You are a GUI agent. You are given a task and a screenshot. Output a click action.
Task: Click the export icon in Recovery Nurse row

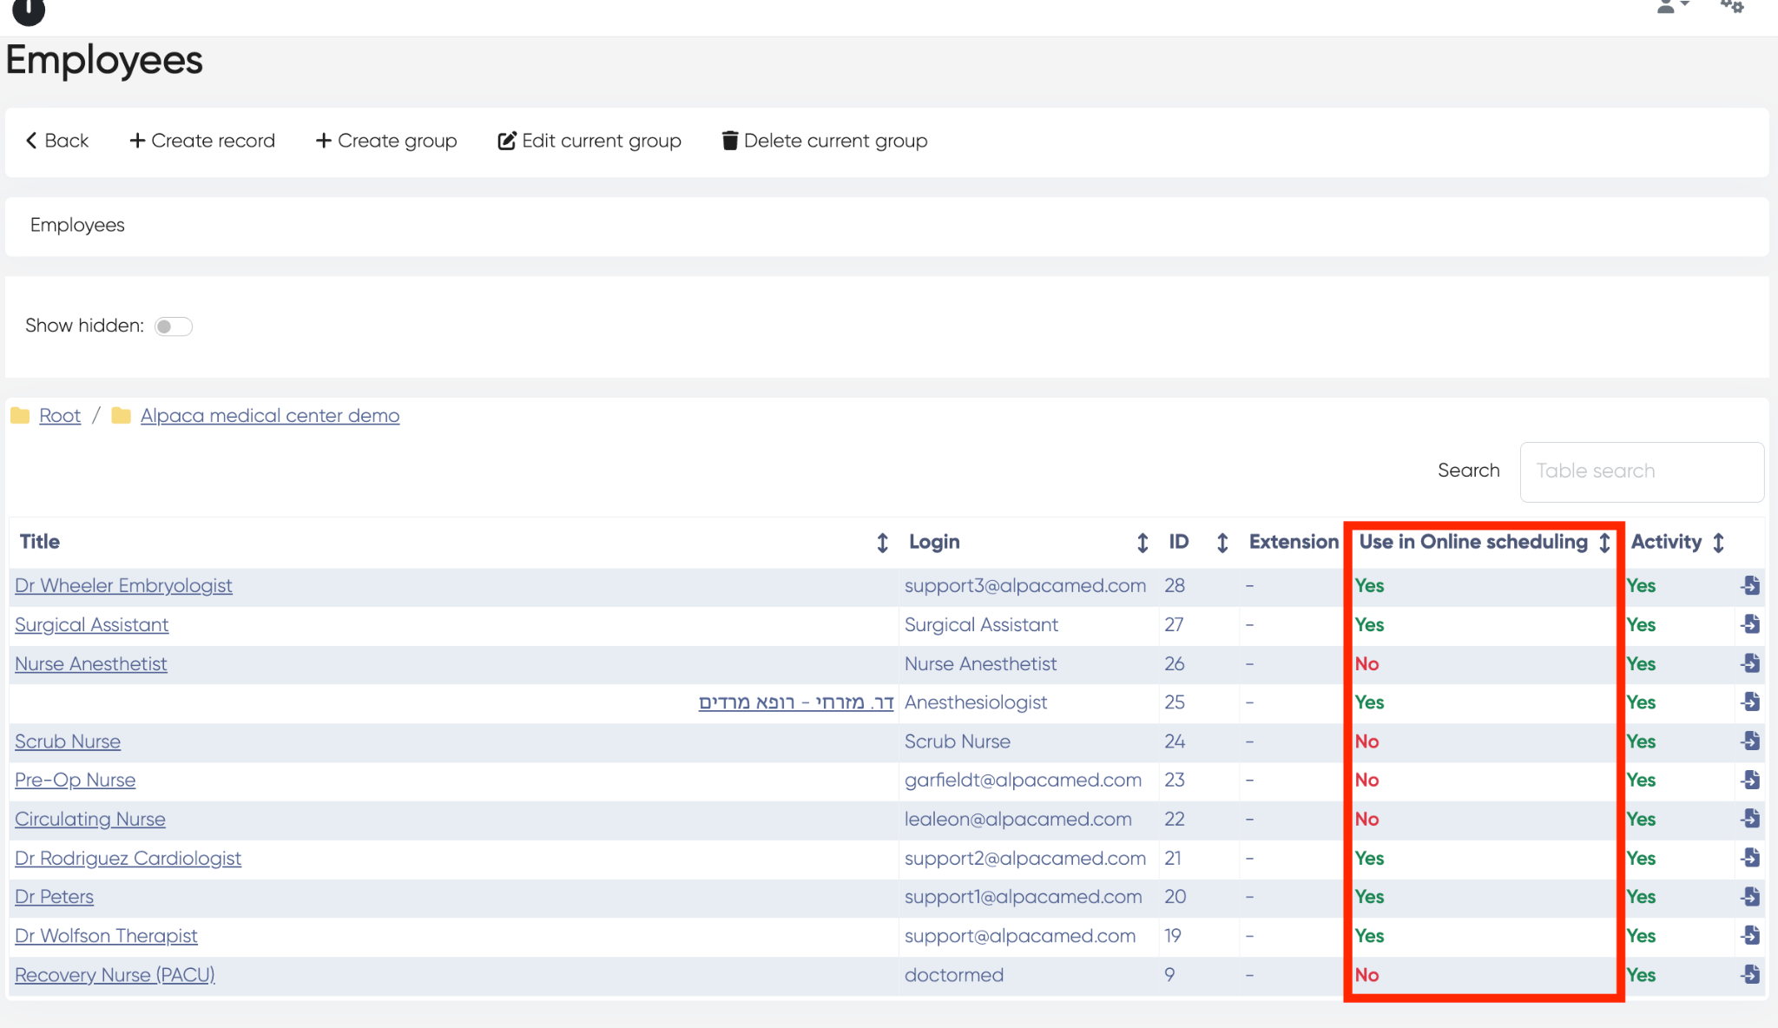click(1750, 974)
